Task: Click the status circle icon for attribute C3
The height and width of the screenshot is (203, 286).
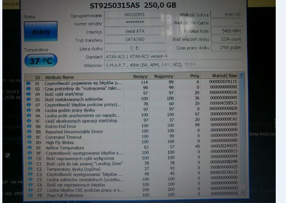Action: 30,174
